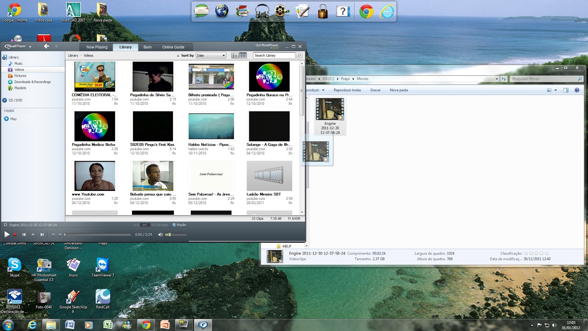The width and height of the screenshot is (588, 331).
Task: Click the film reel icon in top dock
Action: 282,11
